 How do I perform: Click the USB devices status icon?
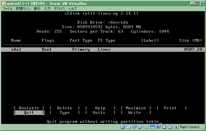140,127
